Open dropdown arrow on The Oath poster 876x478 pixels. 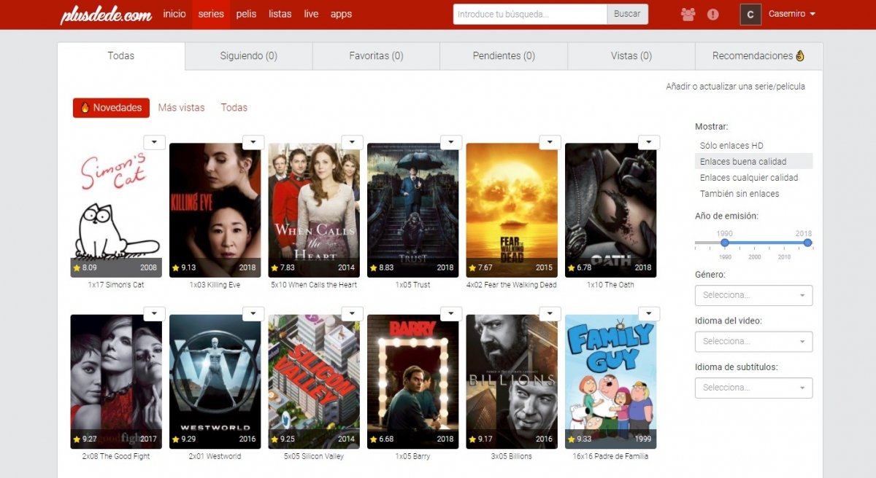(x=648, y=142)
